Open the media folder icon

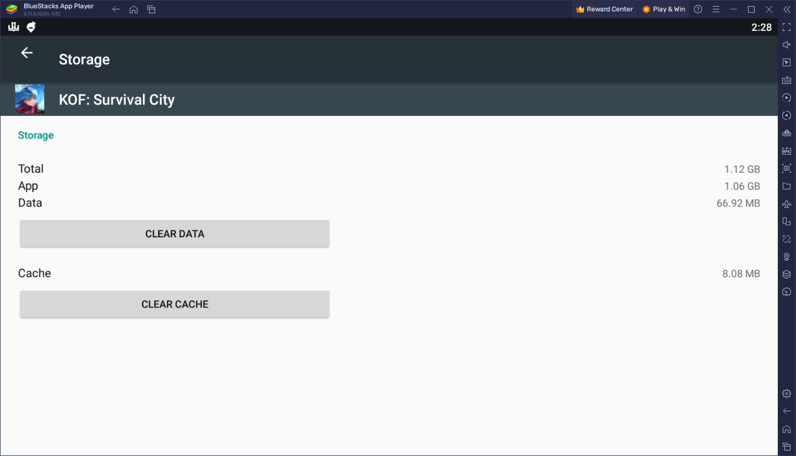tap(787, 186)
